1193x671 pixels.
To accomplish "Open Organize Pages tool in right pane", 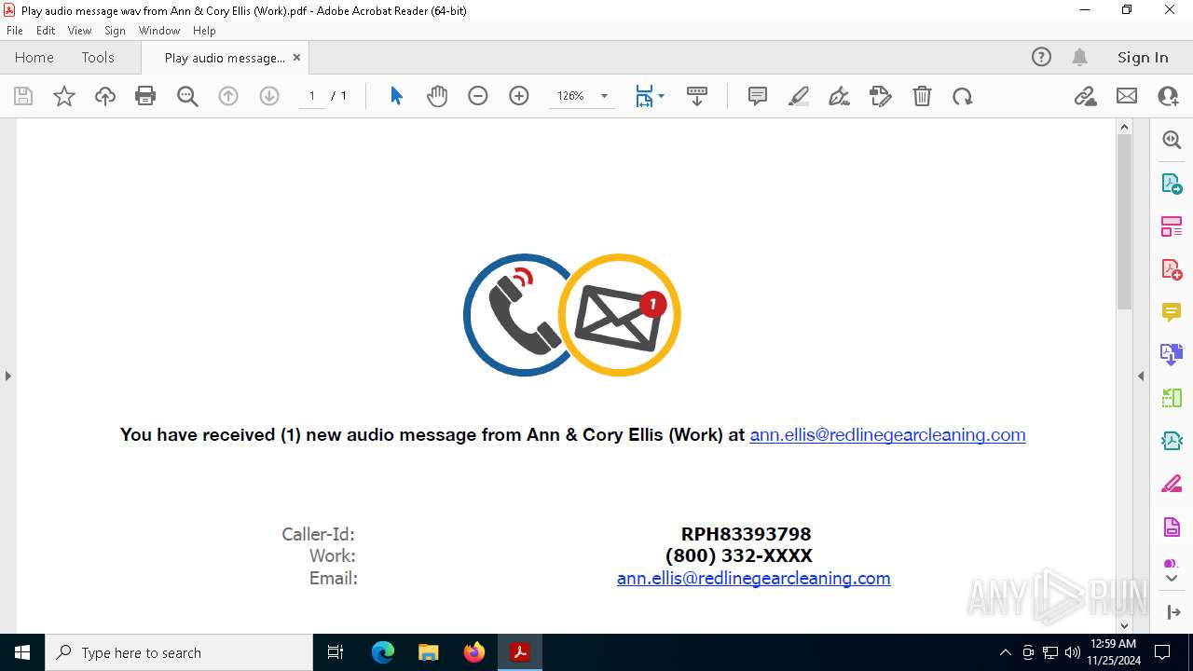I will [x=1172, y=226].
